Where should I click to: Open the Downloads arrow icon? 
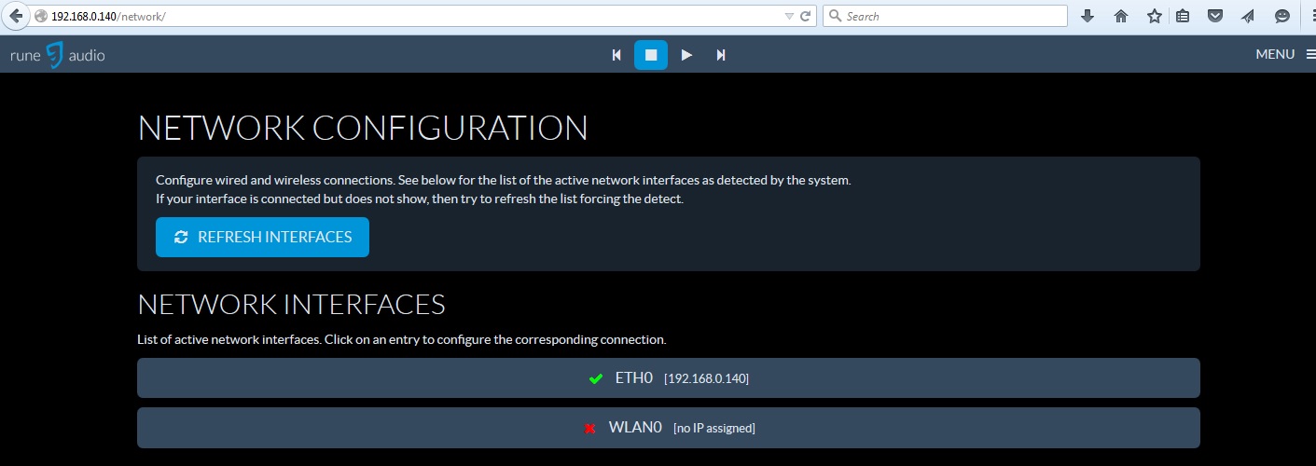(1087, 16)
